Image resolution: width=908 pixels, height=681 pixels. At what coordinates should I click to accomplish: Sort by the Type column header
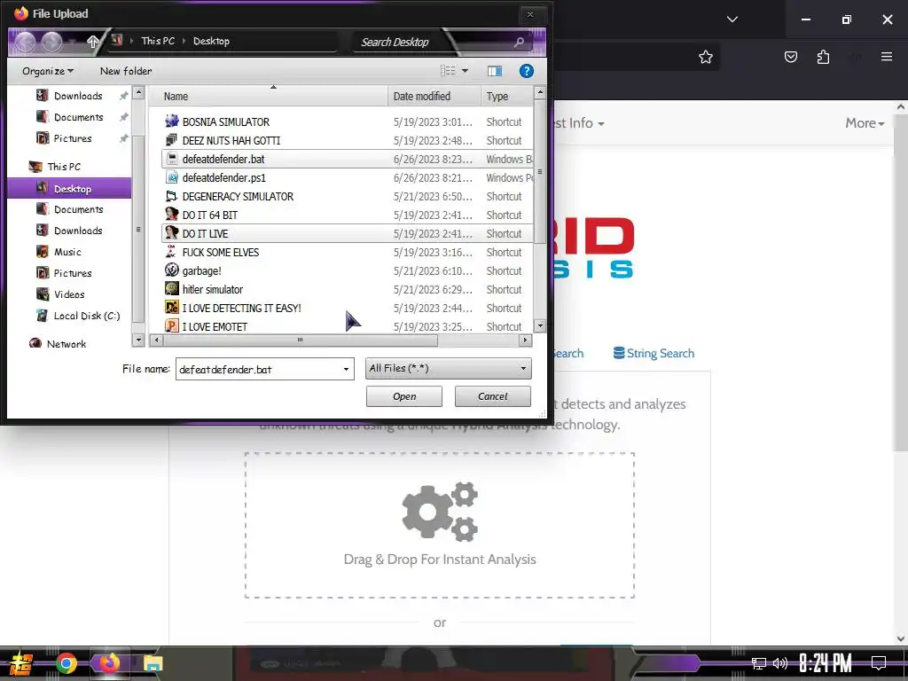[x=506, y=96]
